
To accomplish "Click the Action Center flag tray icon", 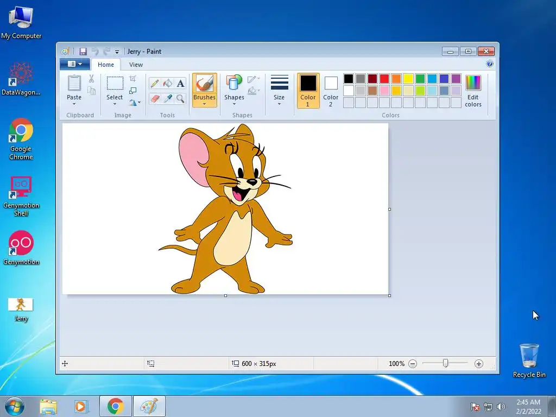I will click(475, 407).
